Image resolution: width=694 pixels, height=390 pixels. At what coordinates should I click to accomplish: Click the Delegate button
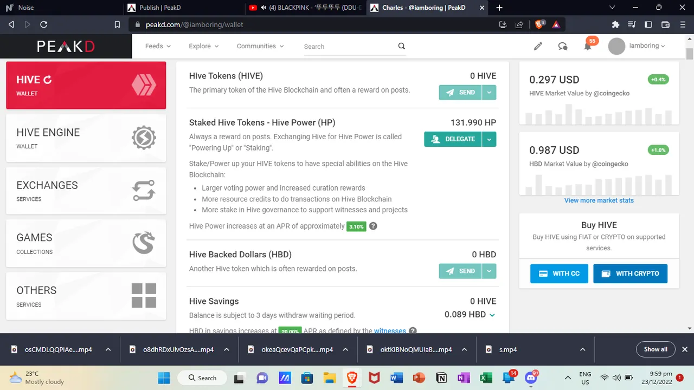(x=453, y=139)
